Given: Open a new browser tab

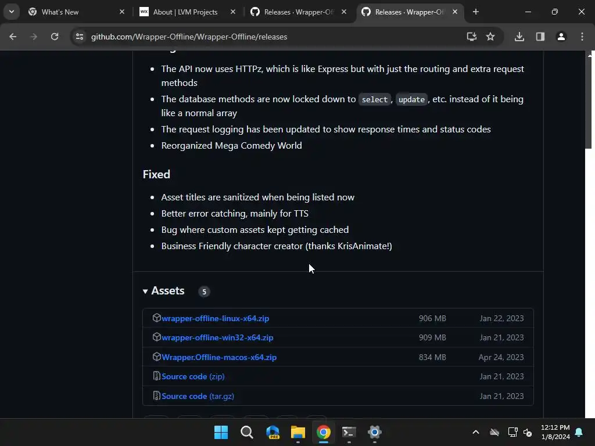Looking at the screenshot, I should [475, 12].
